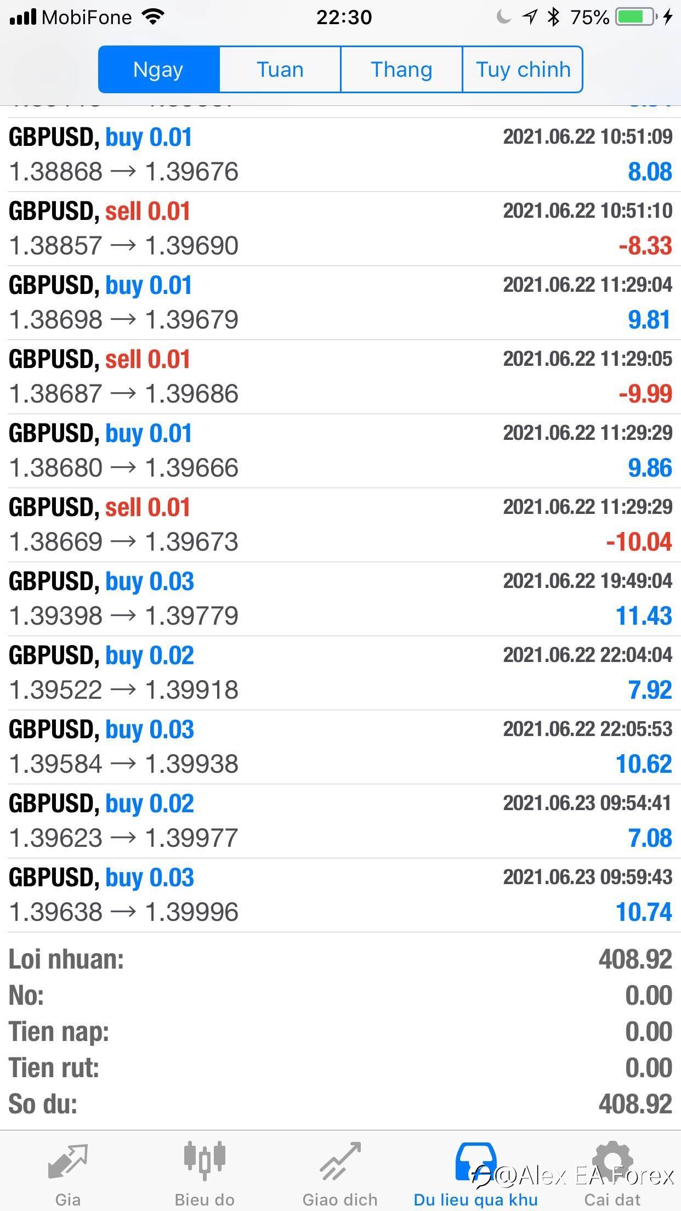The height and width of the screenshot is (1211, 681).
Task: Tap the 22:30 clock in status bar
Action: [344, 18]
